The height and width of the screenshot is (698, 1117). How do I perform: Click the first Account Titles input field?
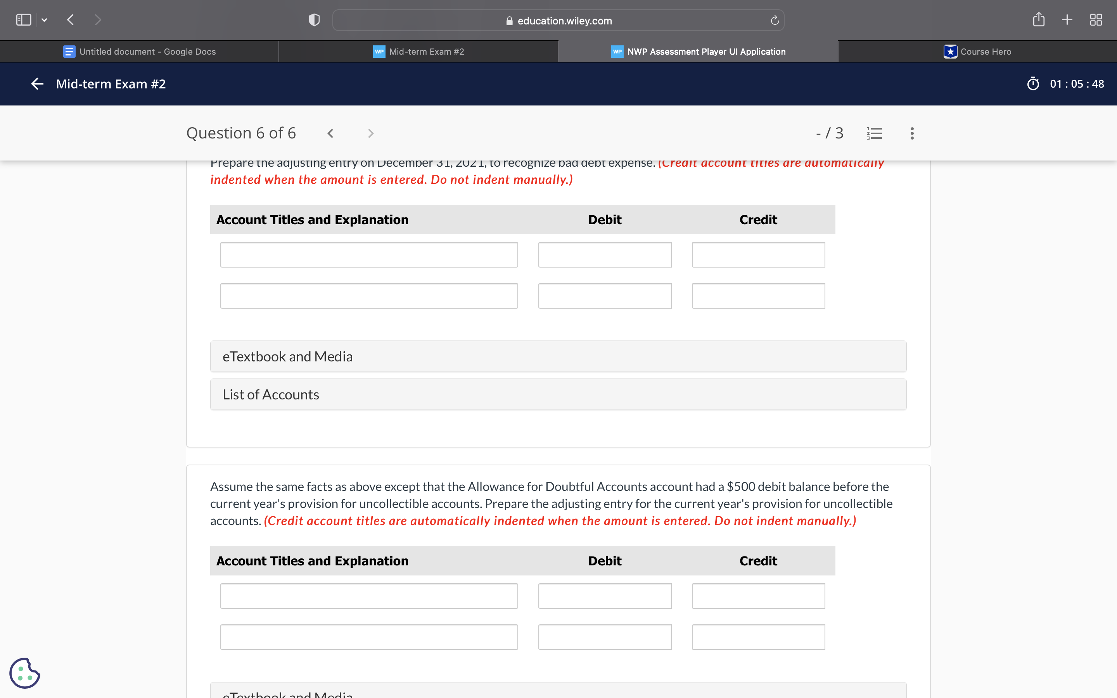(369, 254)
